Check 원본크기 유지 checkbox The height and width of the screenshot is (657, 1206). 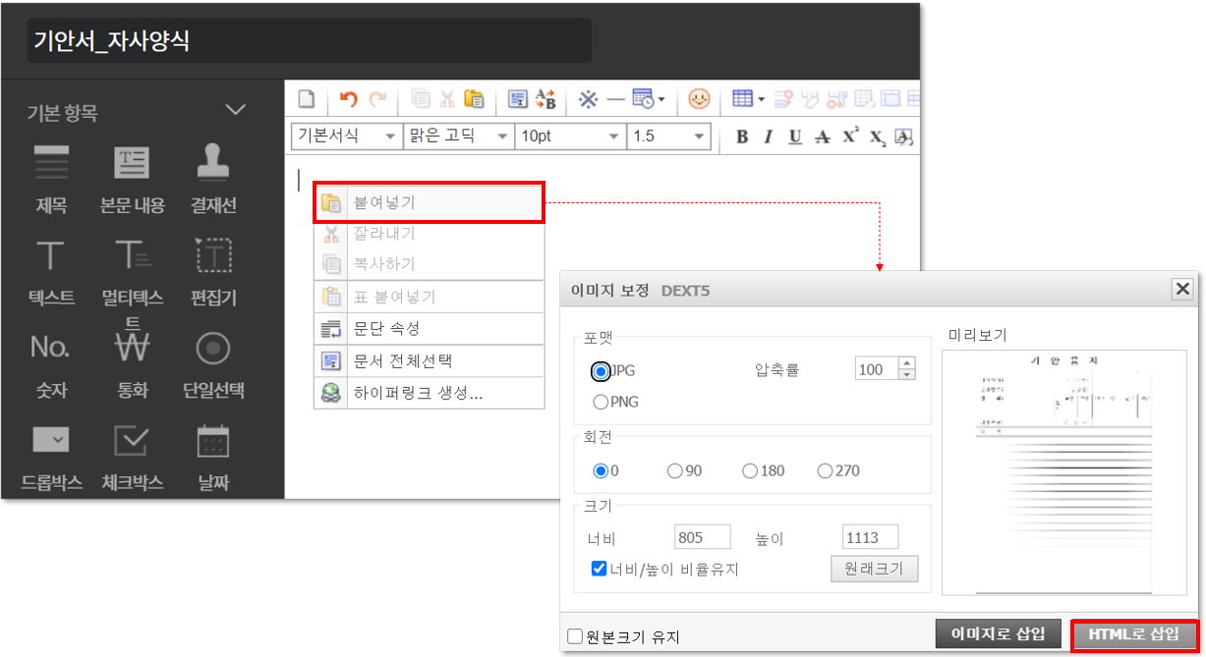pos(576,636)
